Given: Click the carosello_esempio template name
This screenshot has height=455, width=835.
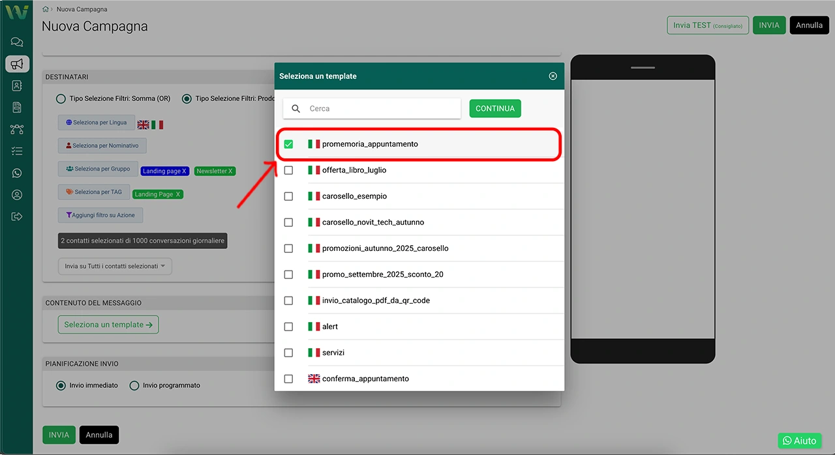Looking at the screenshot, I should click(x=355, y=196).
